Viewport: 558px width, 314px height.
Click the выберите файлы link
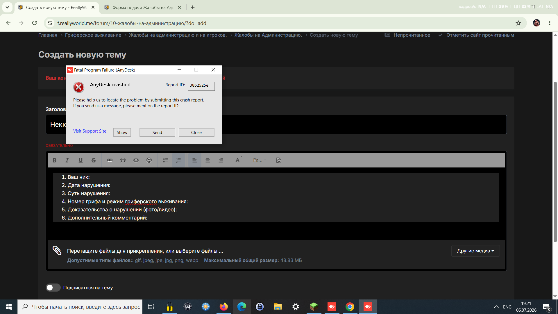(199, 251)
